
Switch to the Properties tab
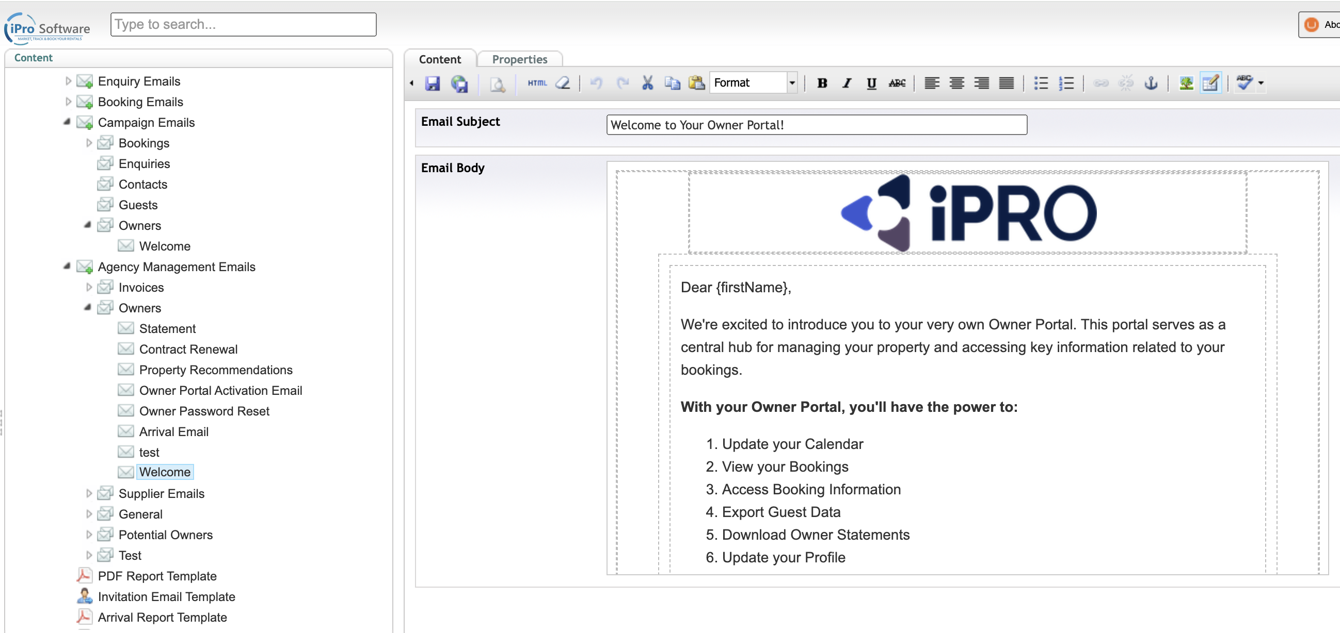click(519, 59)
